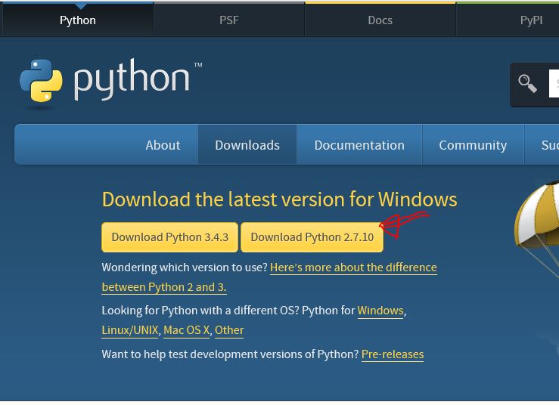
Task: Click the parachute illustration
Action: 536,228
